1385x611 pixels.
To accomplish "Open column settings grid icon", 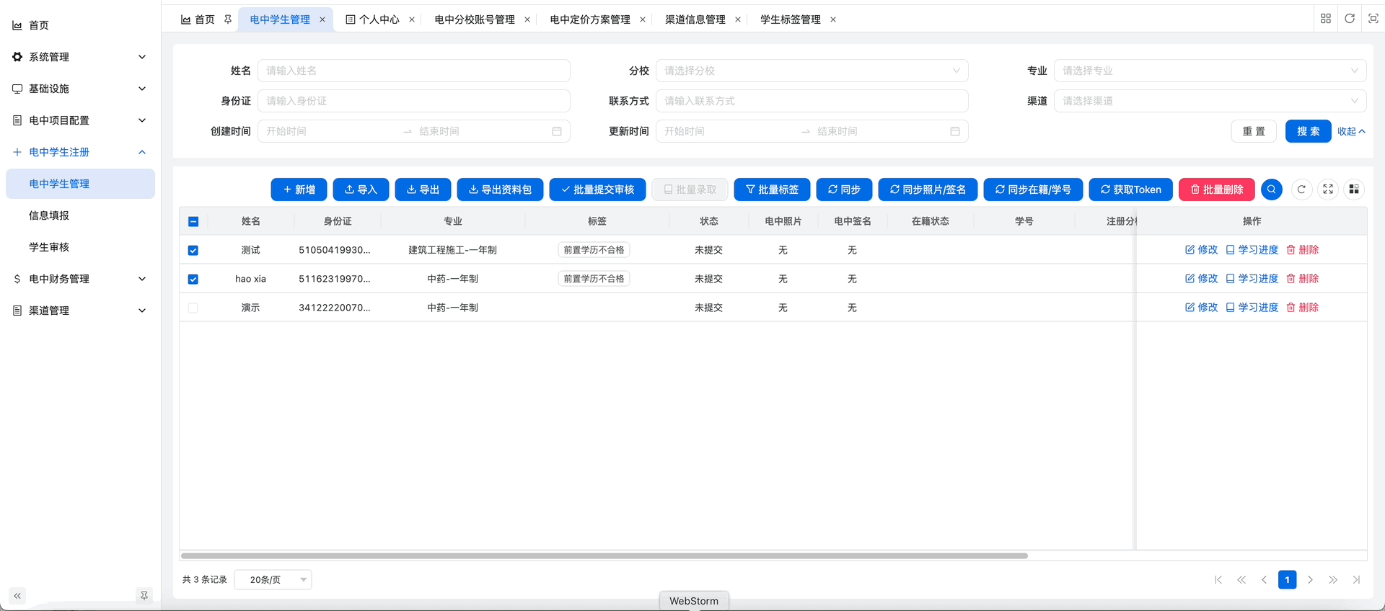I will click(x=1354, y=189).
